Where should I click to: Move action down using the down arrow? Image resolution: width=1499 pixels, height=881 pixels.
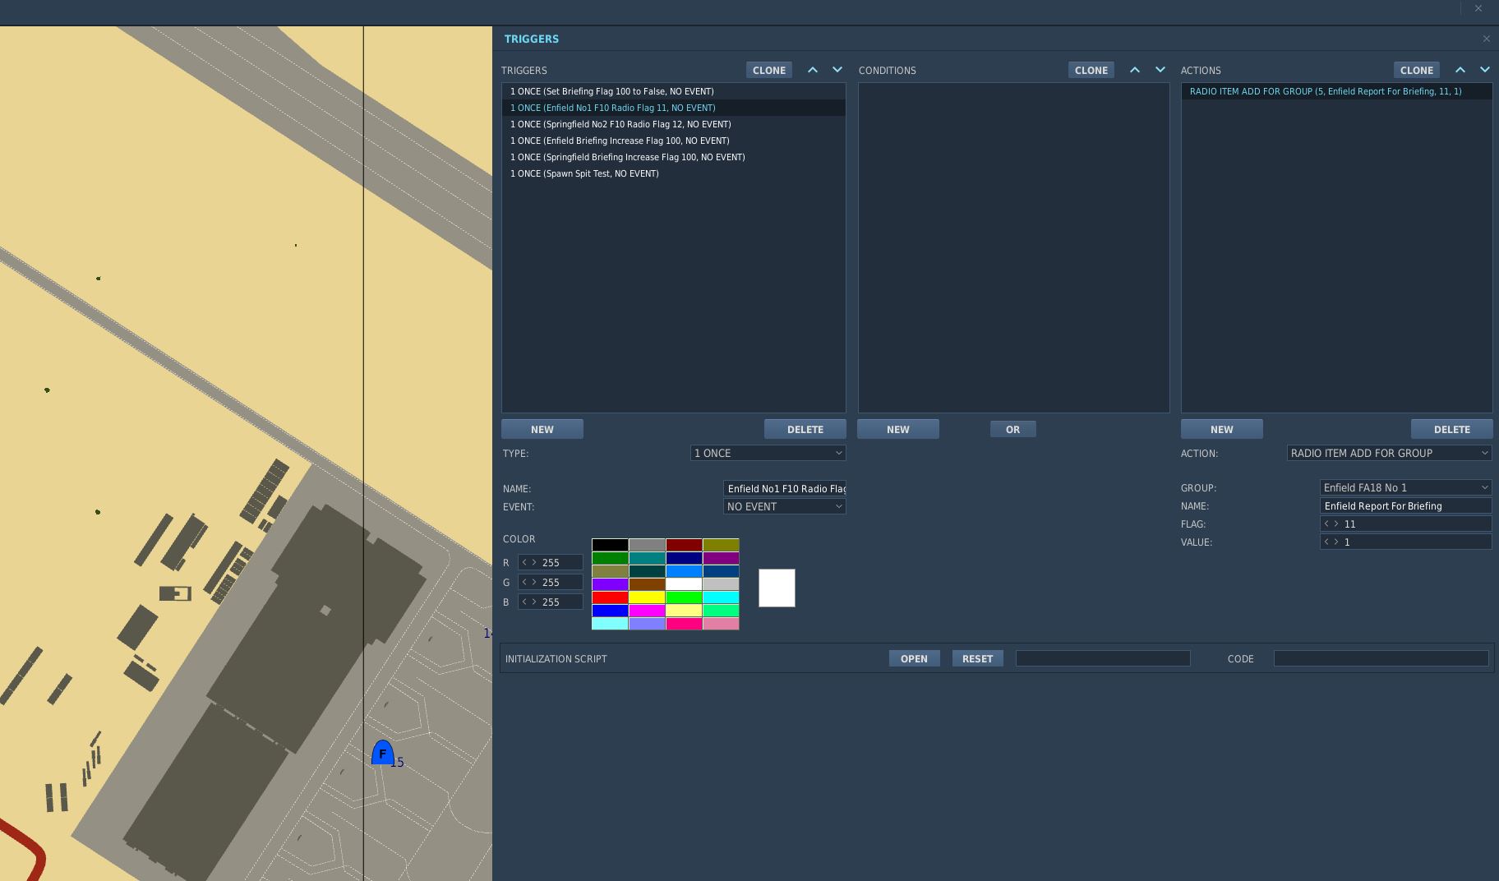[1485, 70]
